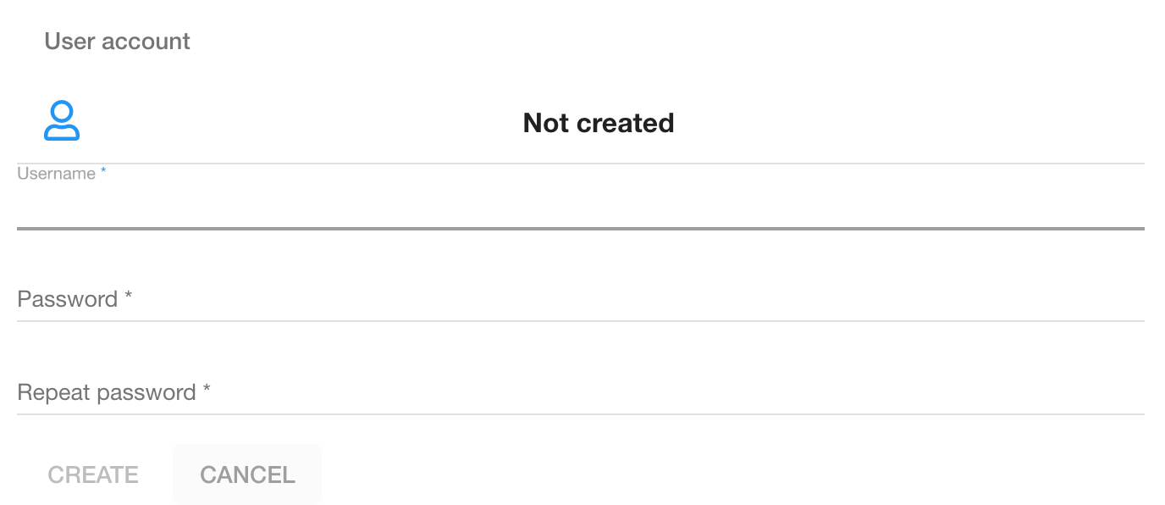
Task: Click the blue user profile icon
Action: coord(62,120)
